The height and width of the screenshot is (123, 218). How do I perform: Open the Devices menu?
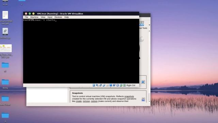pyautogui.click(x=58, y=17)
